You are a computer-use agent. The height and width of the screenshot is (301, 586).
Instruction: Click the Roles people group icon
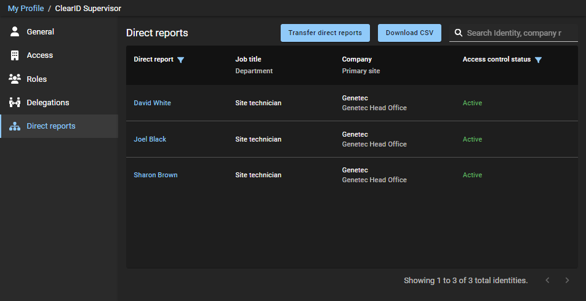point(15,79)
